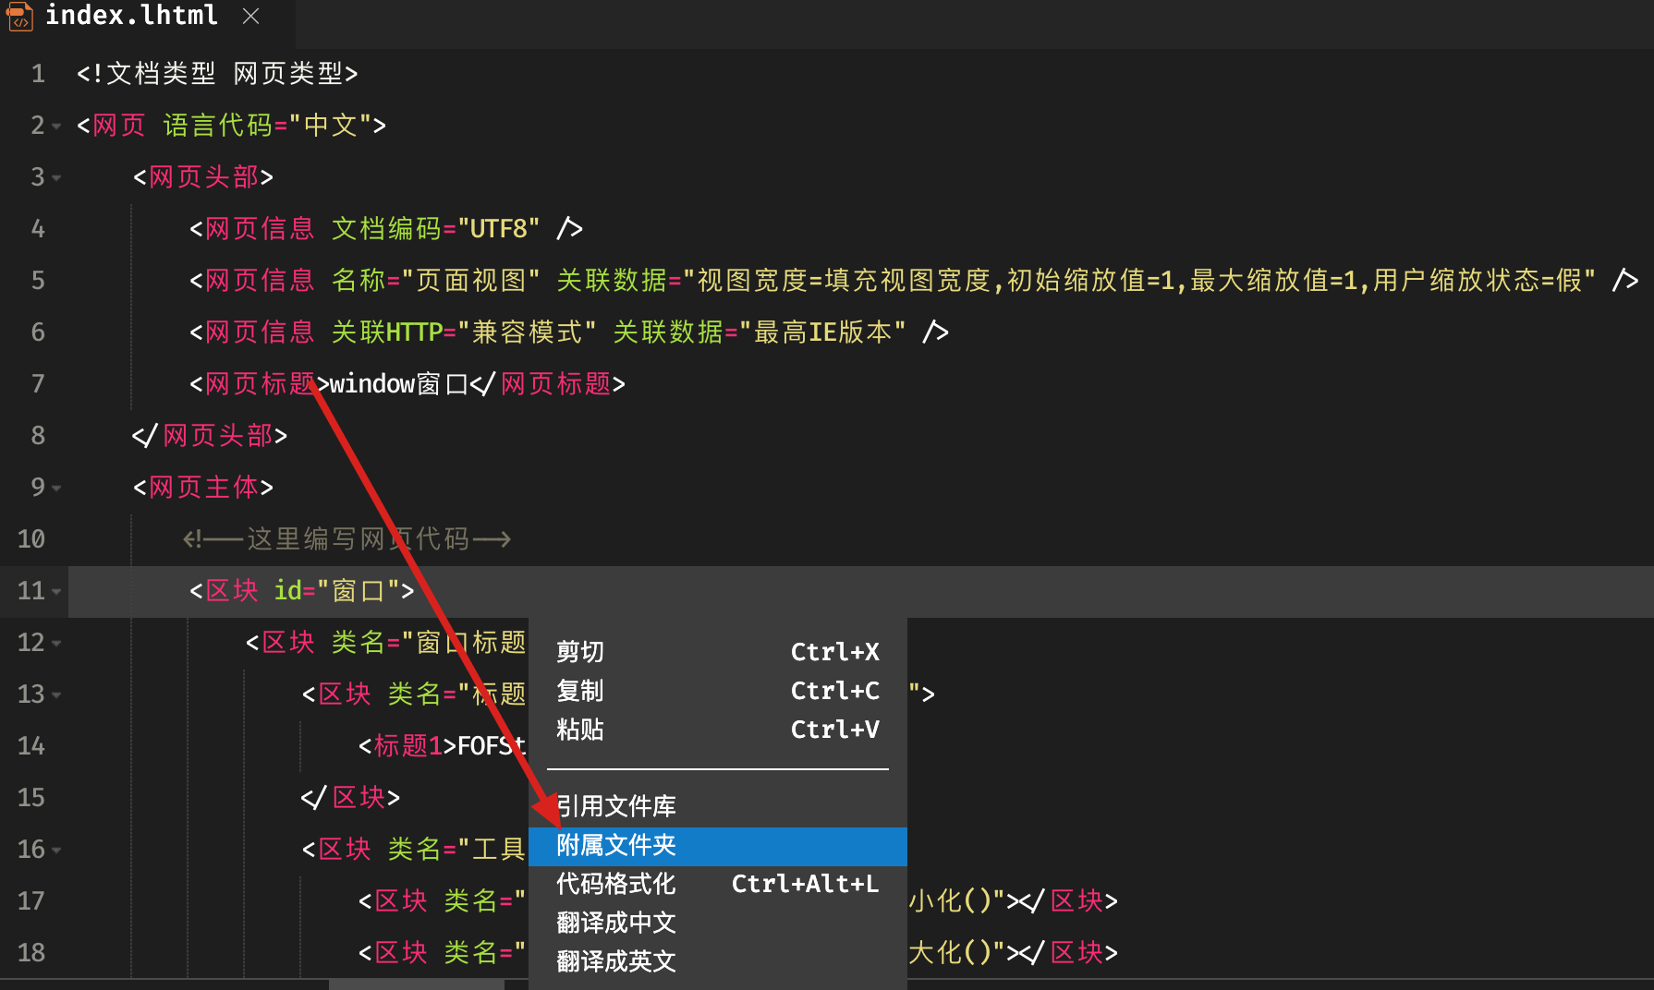Click the id="窗口" attribute on line 11
1654x990 pixels.
pos(337,591)
